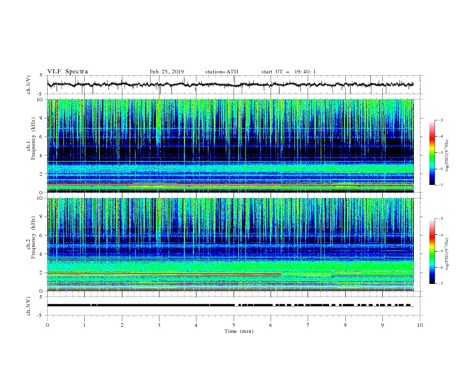Click the time axis tick label "0"

47,325
